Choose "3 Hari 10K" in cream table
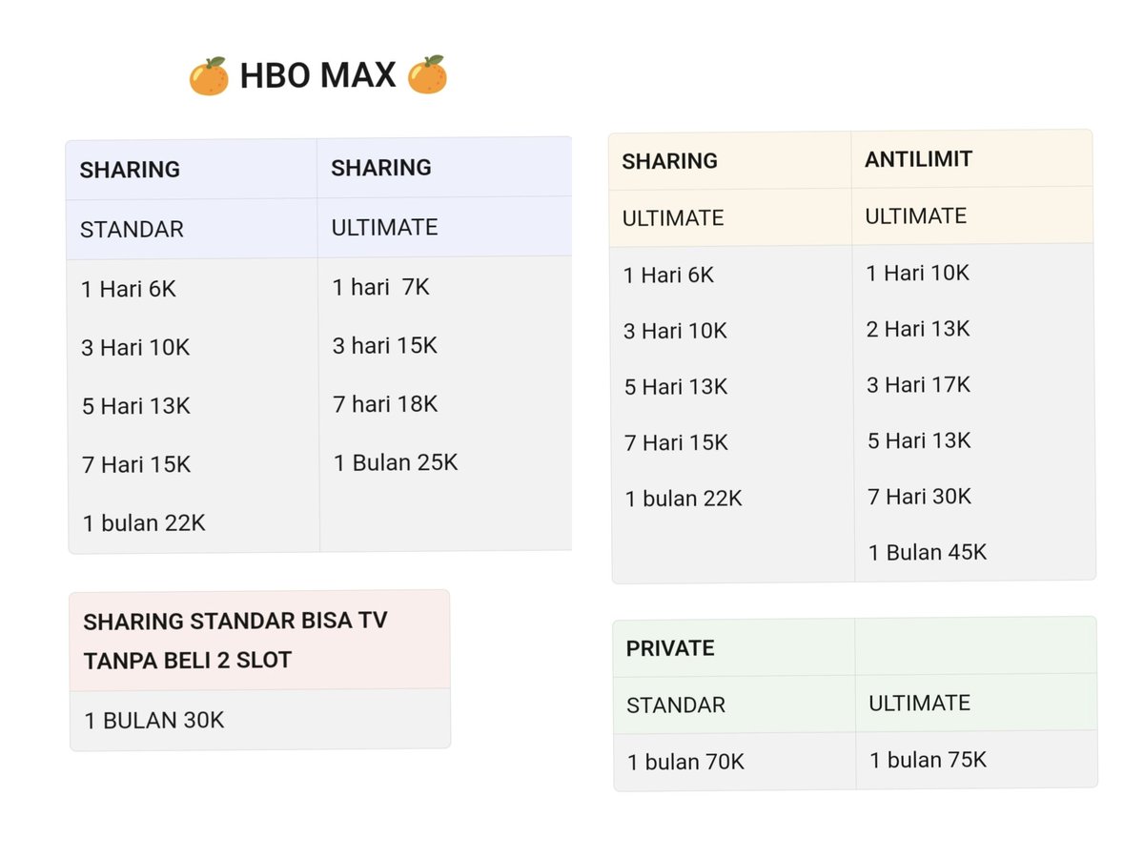Screen dimensions: 1144x858 click(674, 331)
